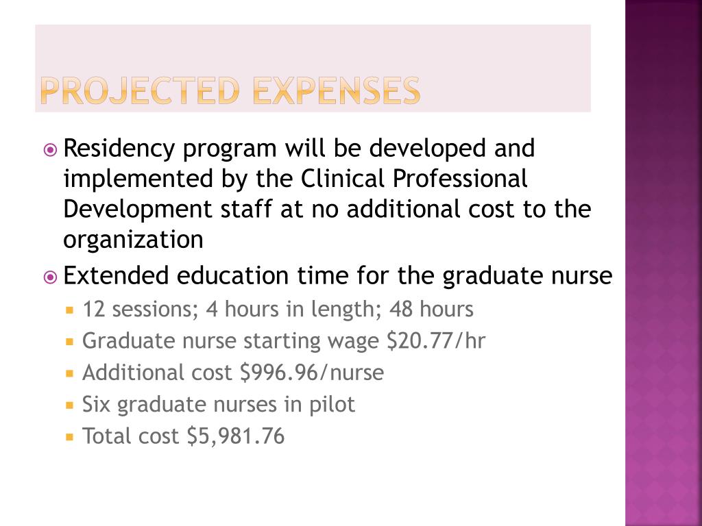Click the line 'Development staff at no additional cost'
The image size is (702, 526).
click(291, 210)
